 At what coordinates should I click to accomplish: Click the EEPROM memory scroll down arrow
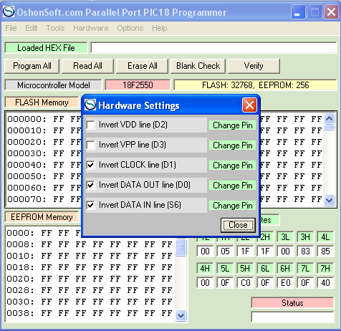[181, 316]
